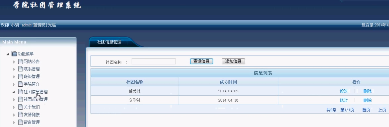Click the 2014-04-16 date cell
The height and width of the screenshot is (127, 389).
[x=228, y=100]
